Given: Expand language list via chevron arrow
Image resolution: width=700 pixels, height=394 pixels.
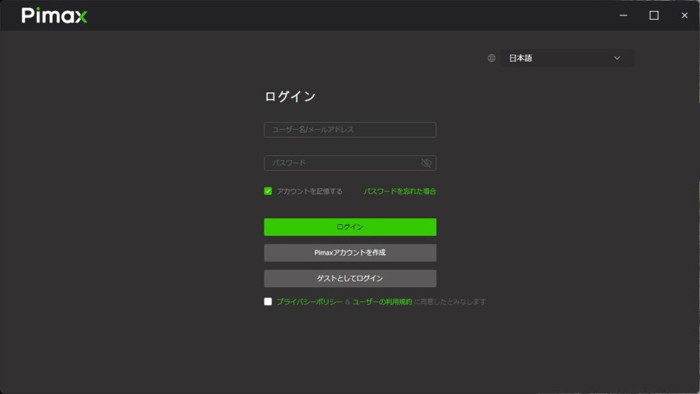Looking at the screenshot, I should coord(617,58).
